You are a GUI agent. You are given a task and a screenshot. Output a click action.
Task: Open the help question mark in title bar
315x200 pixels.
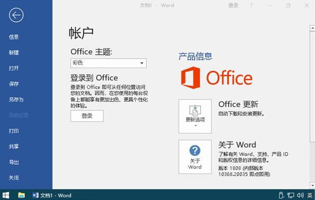[x=251, y=6]
